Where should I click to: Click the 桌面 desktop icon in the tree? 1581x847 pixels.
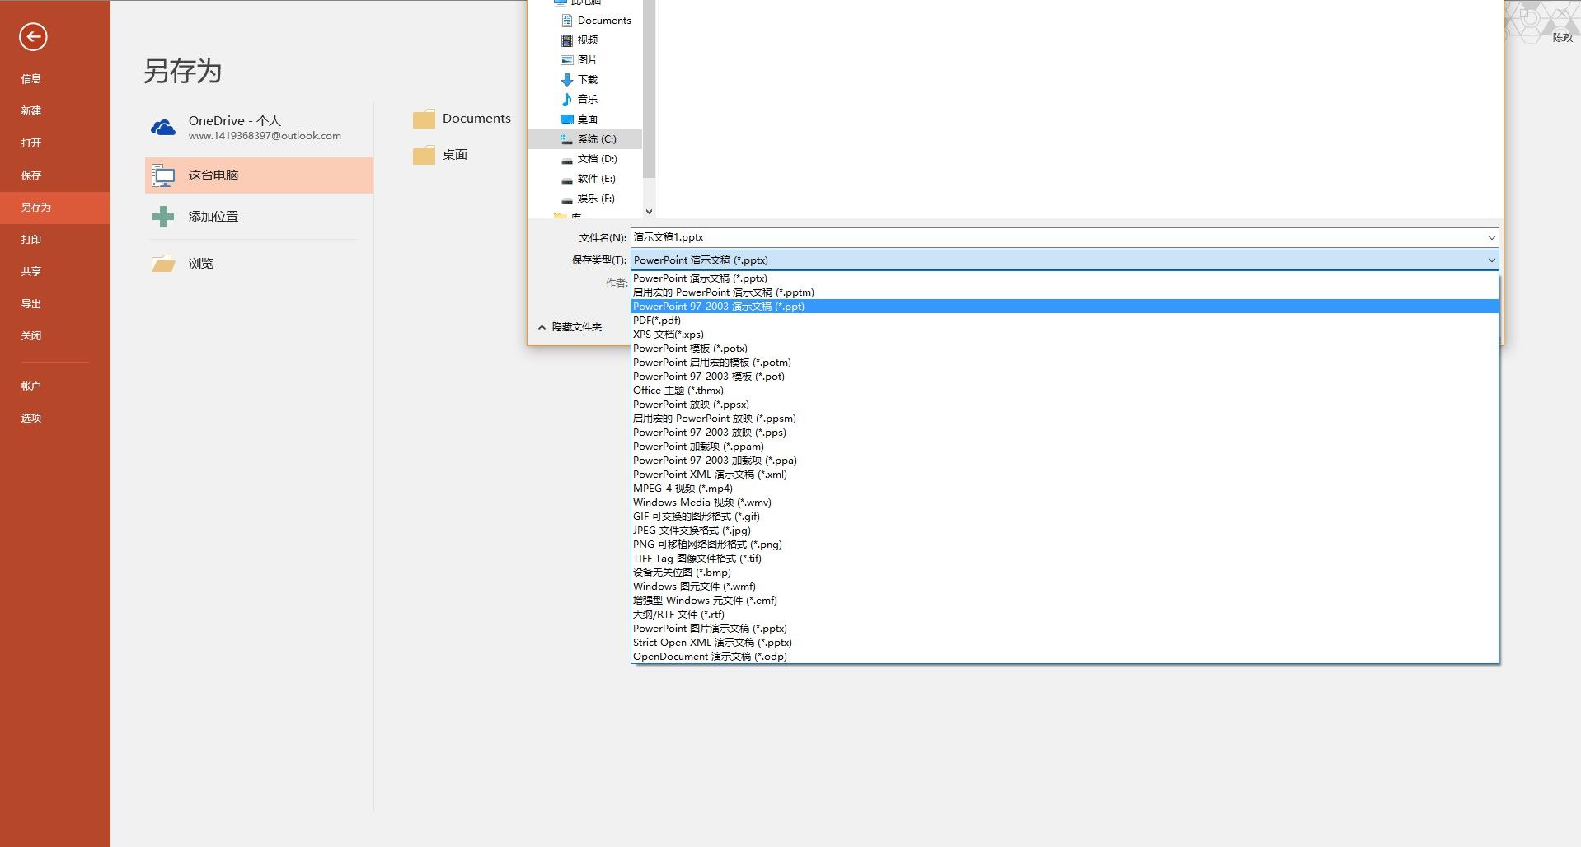(567, 119)
